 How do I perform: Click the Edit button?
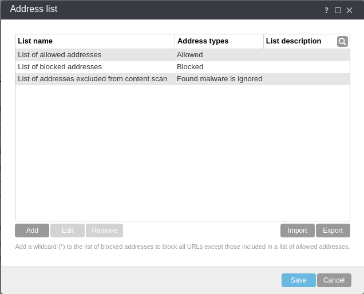click(68, 231)
